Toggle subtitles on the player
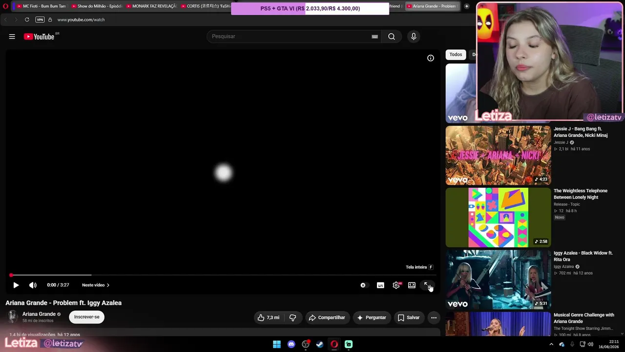Viewport: 625px width, 352px height. pyautogui.click(x=380, y=285)
